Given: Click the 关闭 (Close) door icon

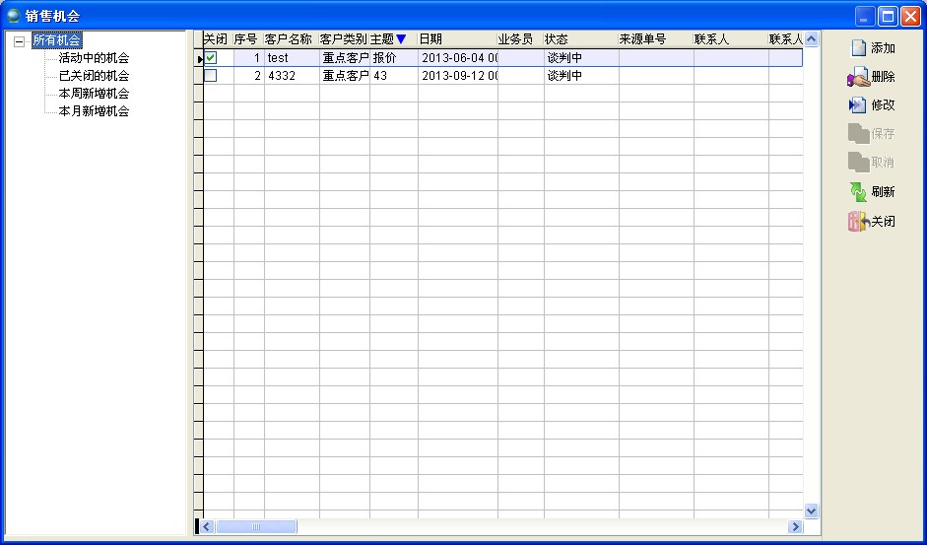Looking at the screenshot, I should [x=858, y=222].
